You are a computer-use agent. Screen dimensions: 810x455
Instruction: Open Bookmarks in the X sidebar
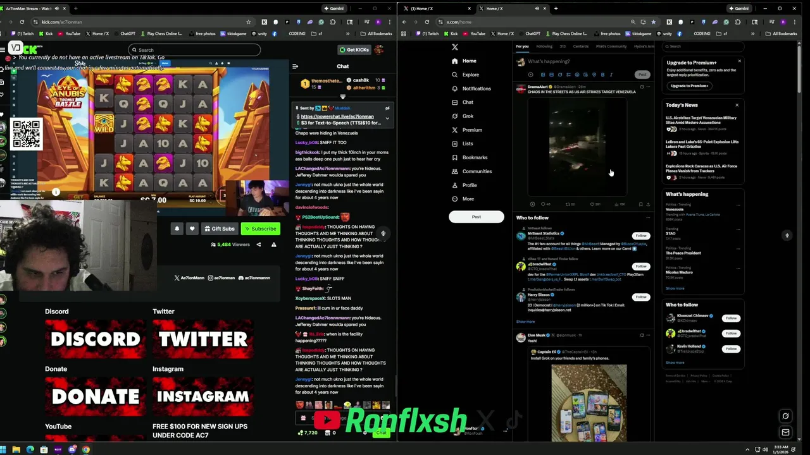469,157
